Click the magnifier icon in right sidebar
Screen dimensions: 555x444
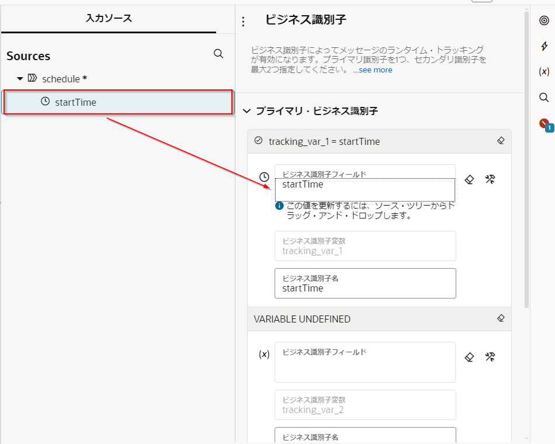coord(544,97)
